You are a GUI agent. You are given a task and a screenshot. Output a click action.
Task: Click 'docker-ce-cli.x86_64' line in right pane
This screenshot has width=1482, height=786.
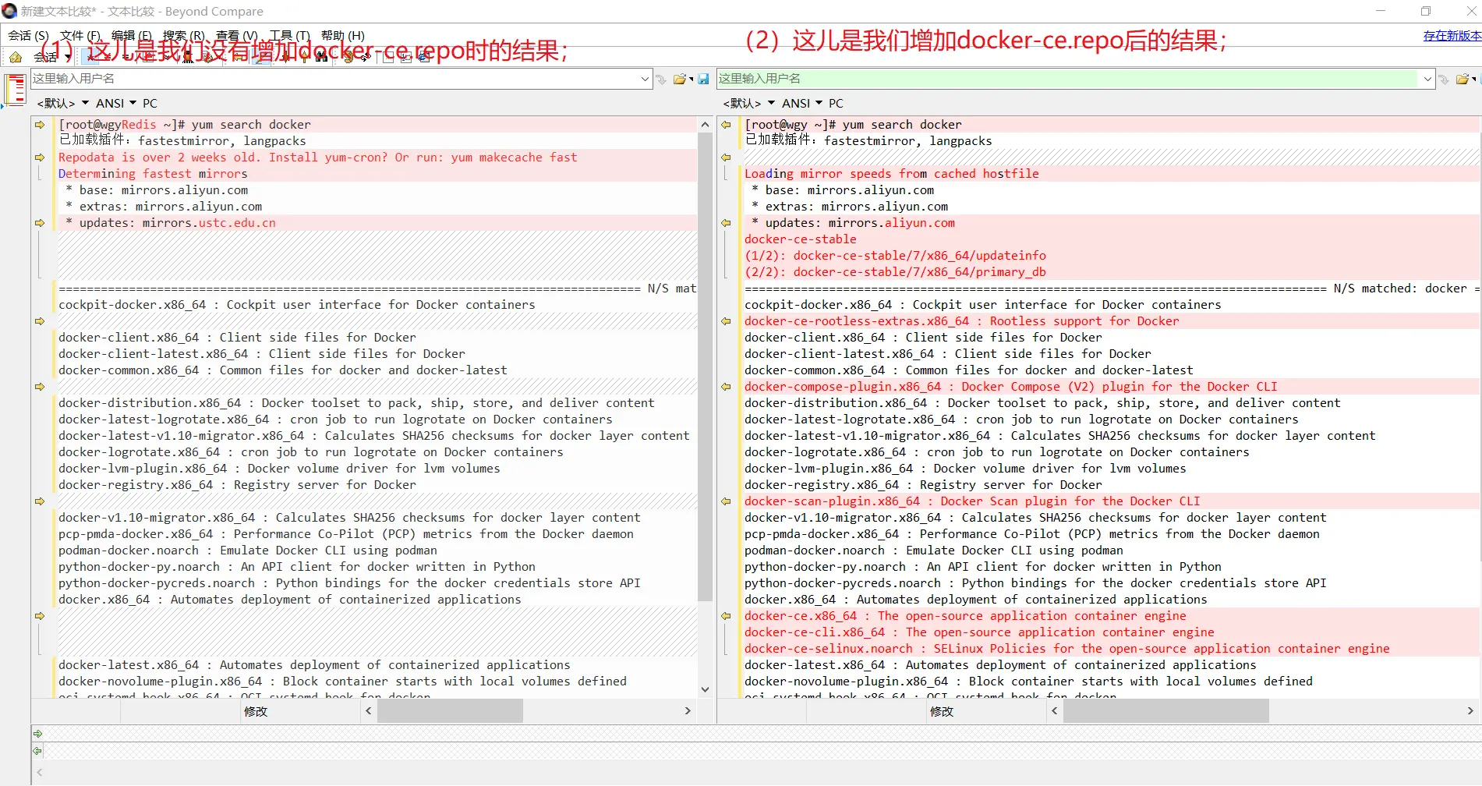click(980, 632)
